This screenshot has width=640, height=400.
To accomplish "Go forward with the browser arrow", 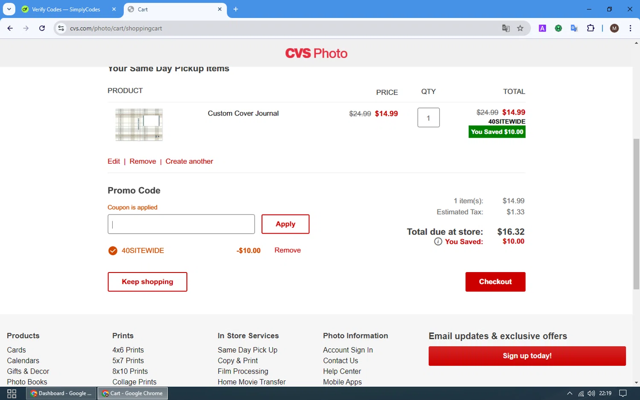I will [26, 28].
